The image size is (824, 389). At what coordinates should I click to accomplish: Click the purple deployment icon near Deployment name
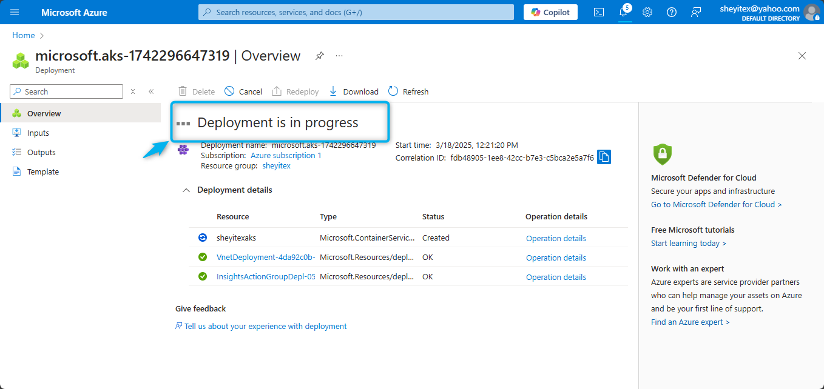click(x=183, y=150)
